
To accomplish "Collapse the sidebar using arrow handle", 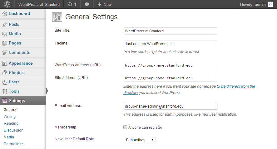I will click(47, 91).
